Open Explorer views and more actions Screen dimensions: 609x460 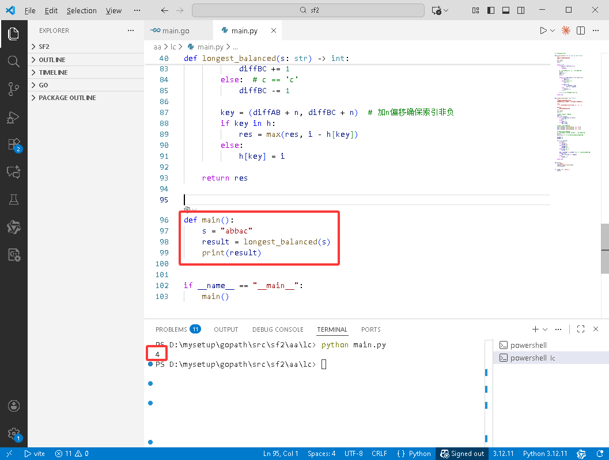click(131, 30)
